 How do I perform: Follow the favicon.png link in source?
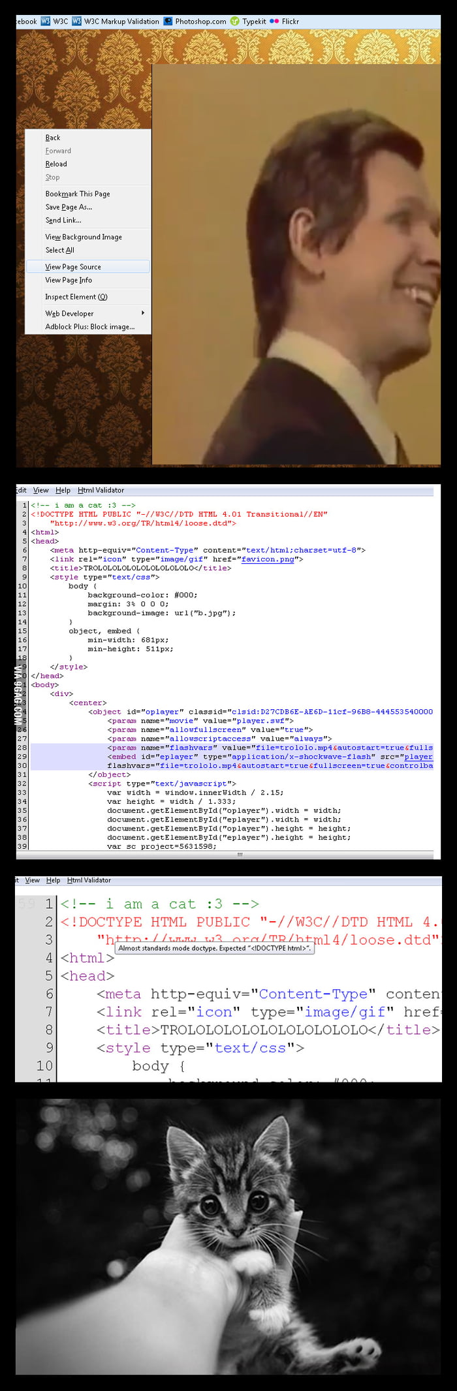(x=267, y=559)
